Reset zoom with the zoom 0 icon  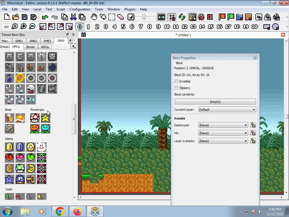coord(15,27)
